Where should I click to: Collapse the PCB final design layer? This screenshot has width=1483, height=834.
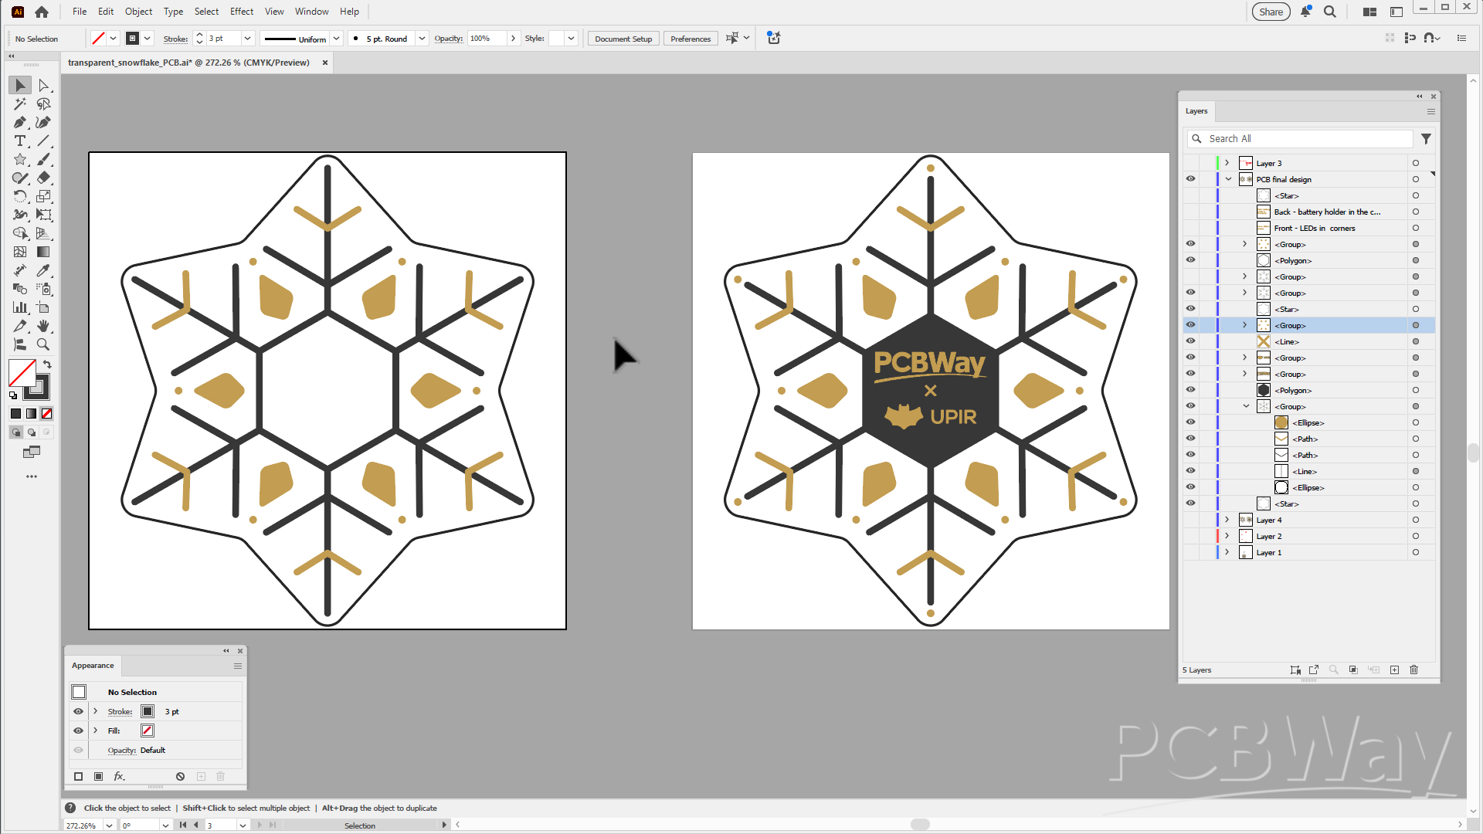[x=1228, y=179]
